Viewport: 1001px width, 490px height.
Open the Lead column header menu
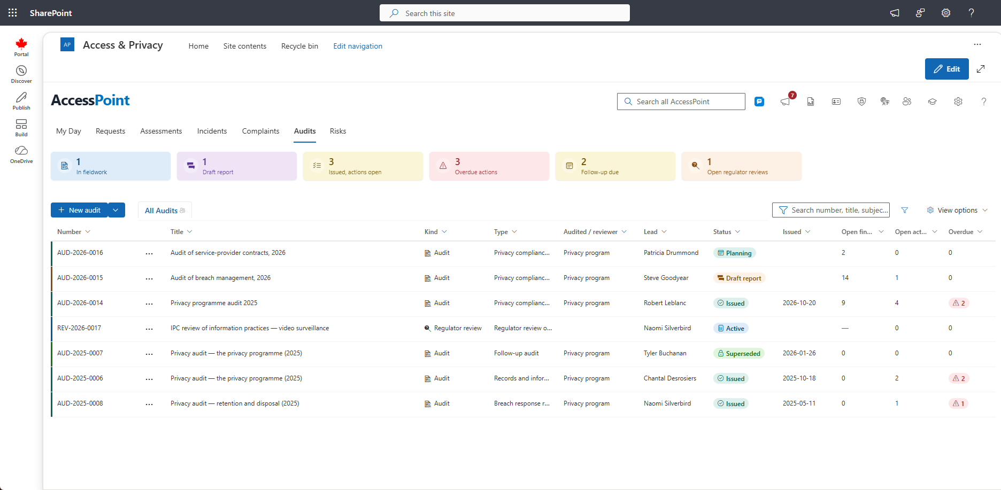(655, 231)
